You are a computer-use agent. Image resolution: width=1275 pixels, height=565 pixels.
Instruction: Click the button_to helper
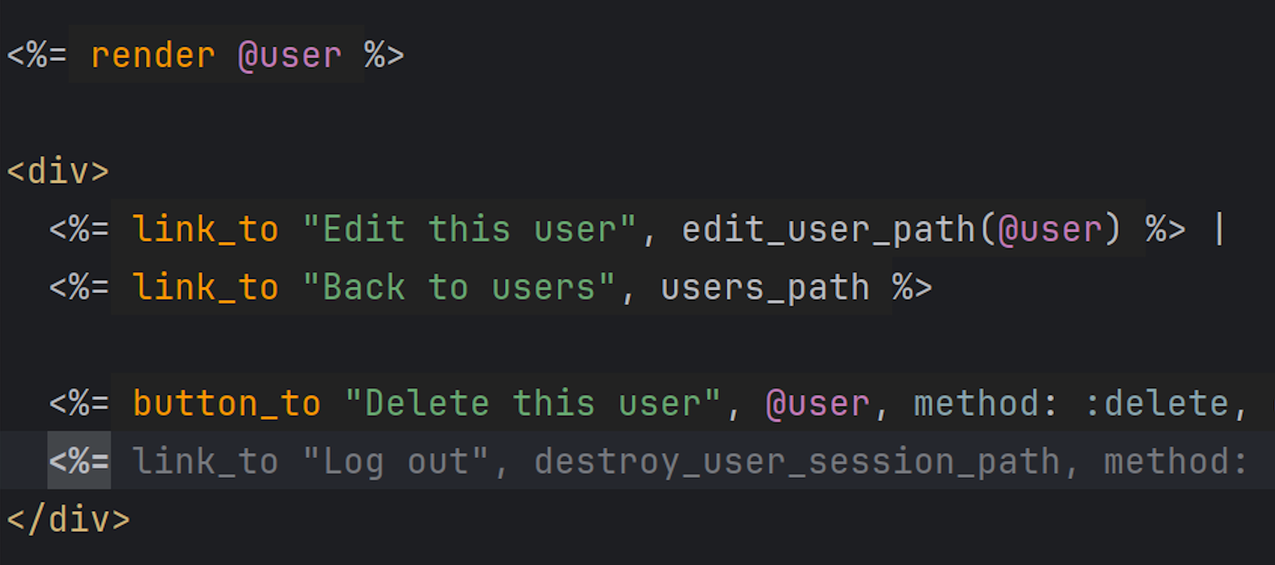(x=227, y=404)
